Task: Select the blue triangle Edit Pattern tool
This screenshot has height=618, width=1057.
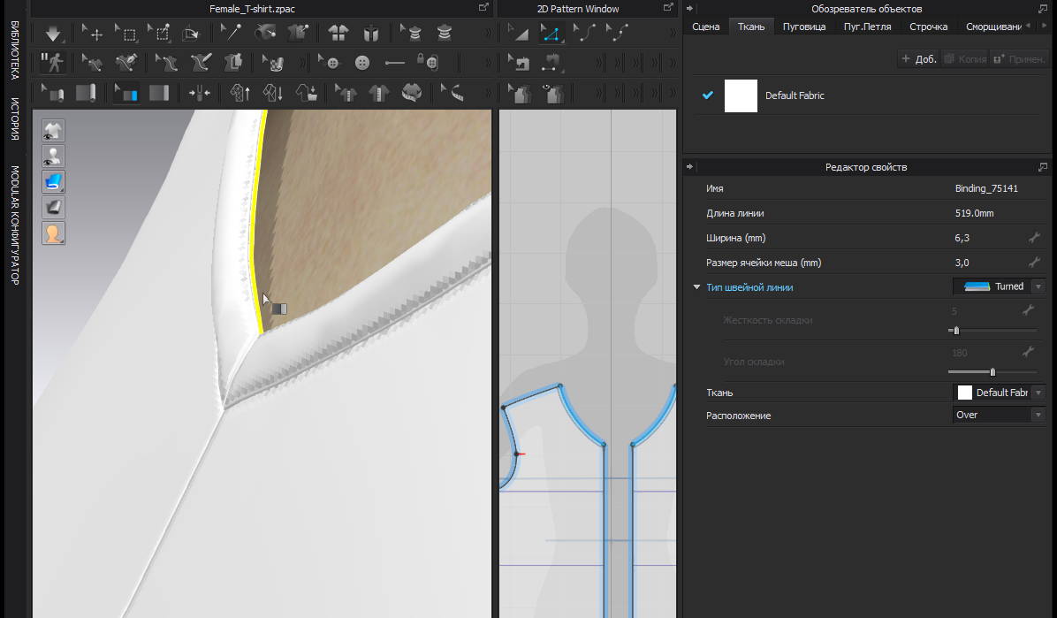Action: pyautogui.click(x=551, y=34)
